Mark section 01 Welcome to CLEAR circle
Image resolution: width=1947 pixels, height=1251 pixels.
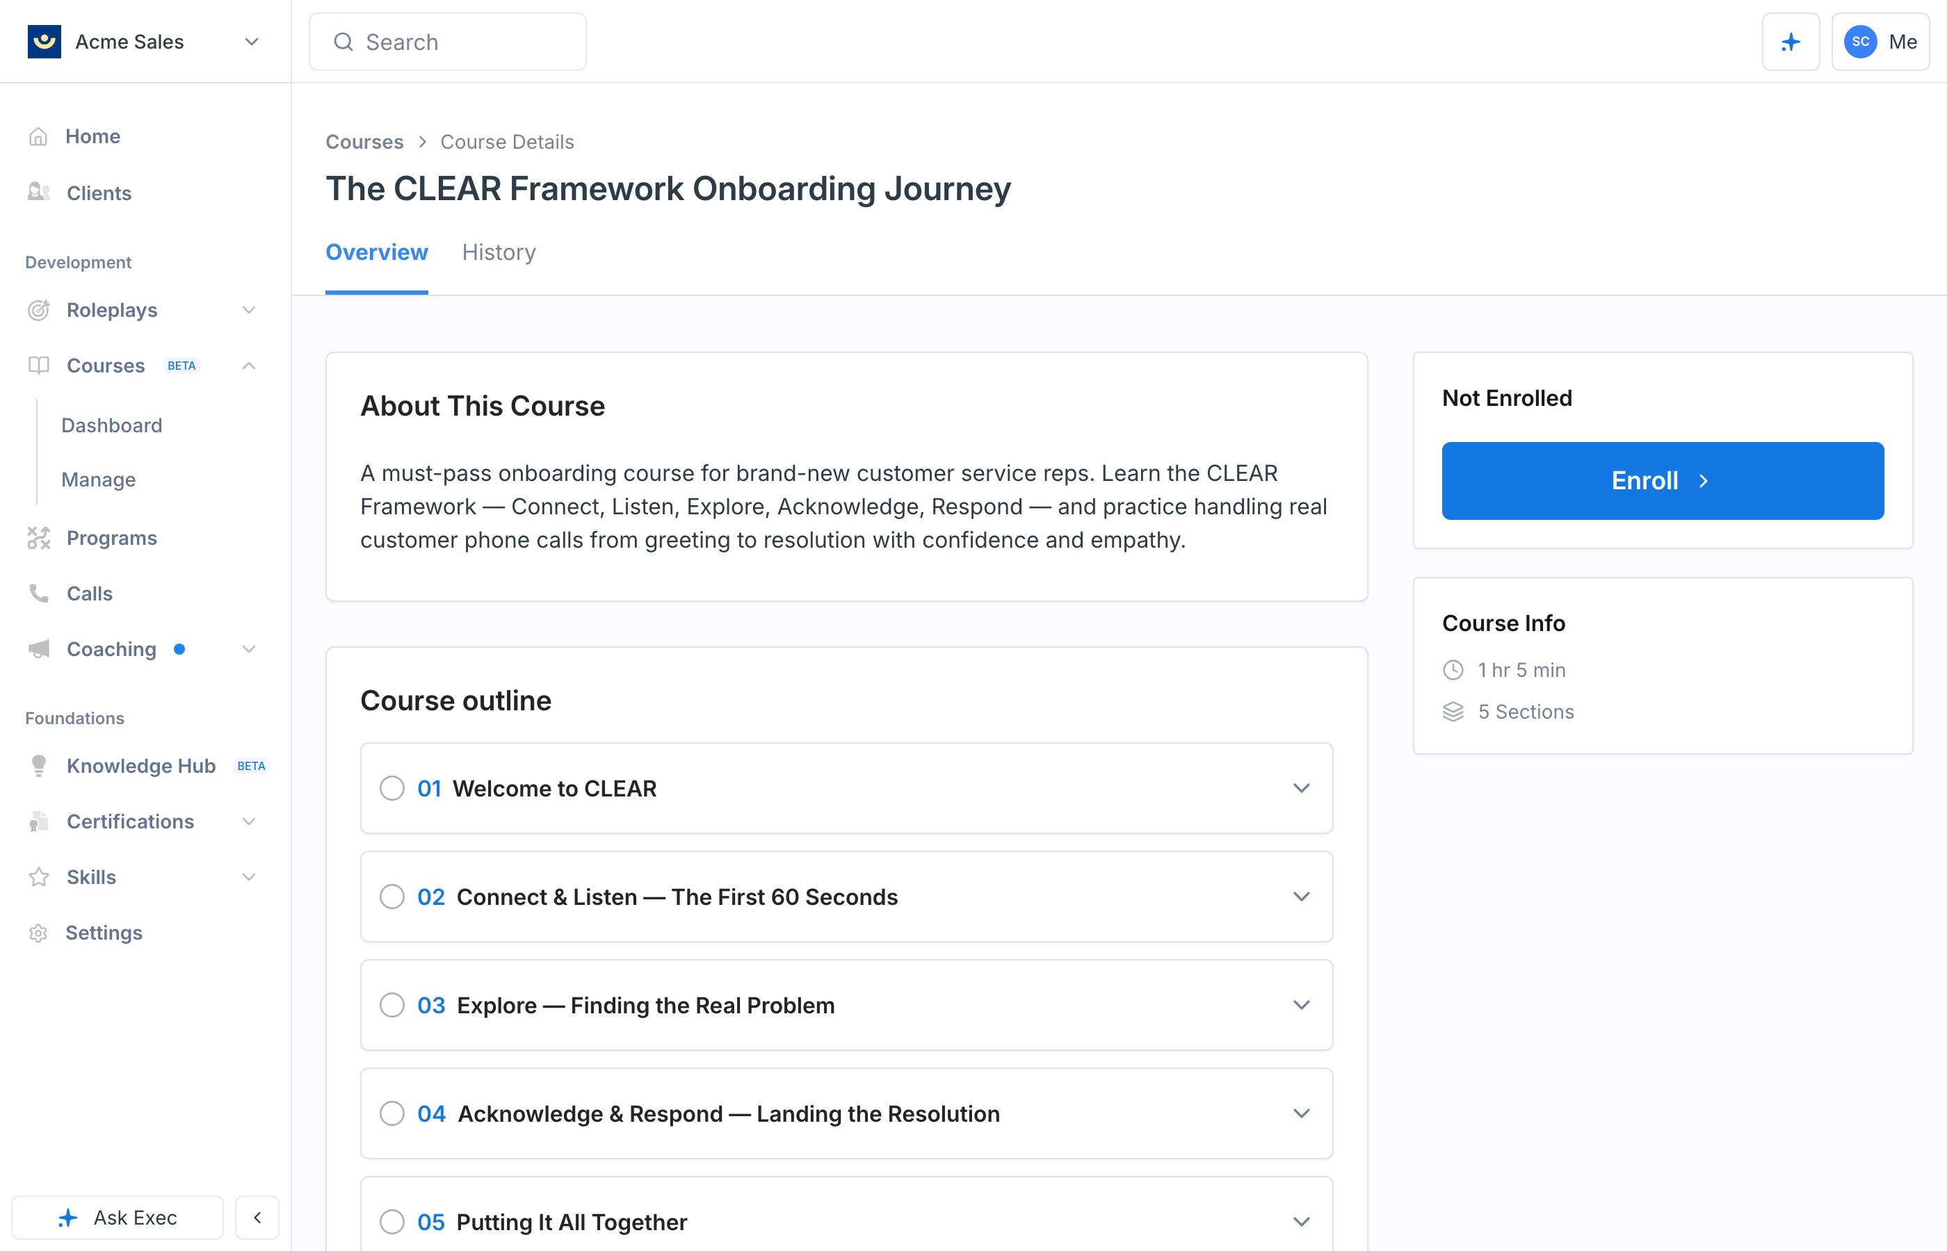[392, 788]
